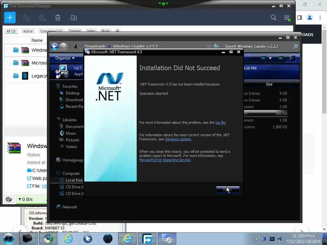Screen dimensions: 327x245
Task: Open the Windows Update link
Action: click(178, 139)
